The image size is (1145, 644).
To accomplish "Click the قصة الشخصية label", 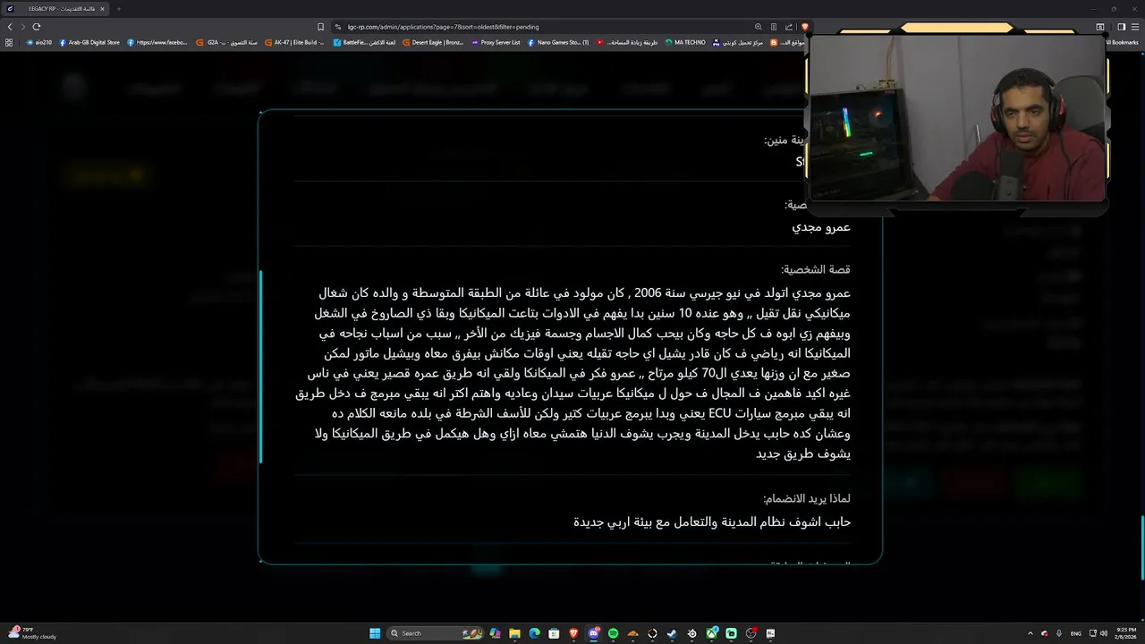I will click(816, 269).
